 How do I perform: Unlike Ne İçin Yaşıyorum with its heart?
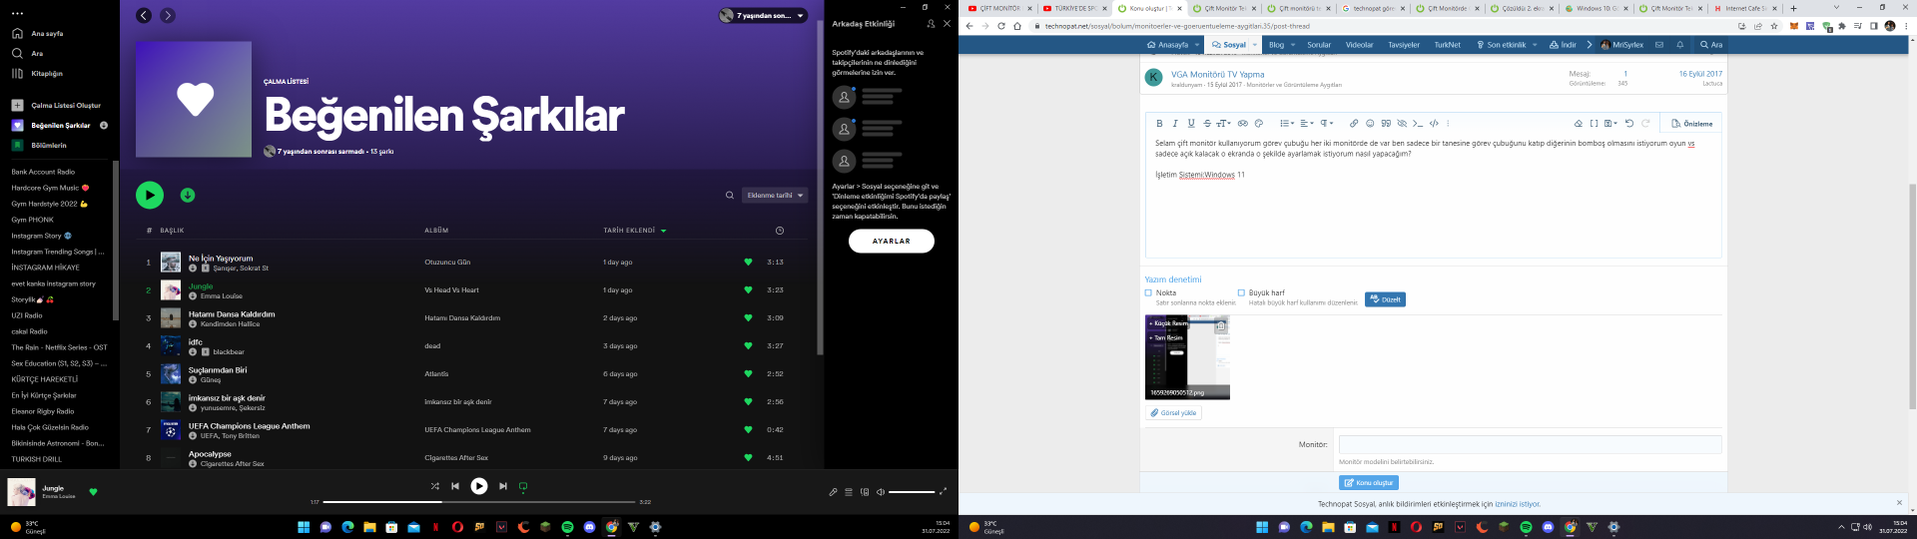748,262
